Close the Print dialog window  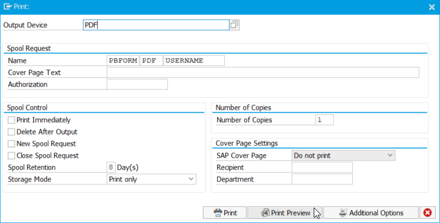(432, 7)
